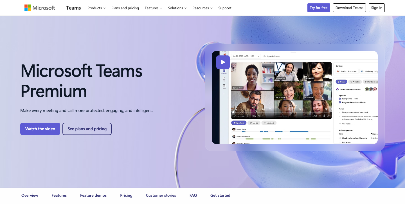This screenshot has height=204, width=405.
Task: Jump to the Feature demos section tab
Action: click(93, 195)
